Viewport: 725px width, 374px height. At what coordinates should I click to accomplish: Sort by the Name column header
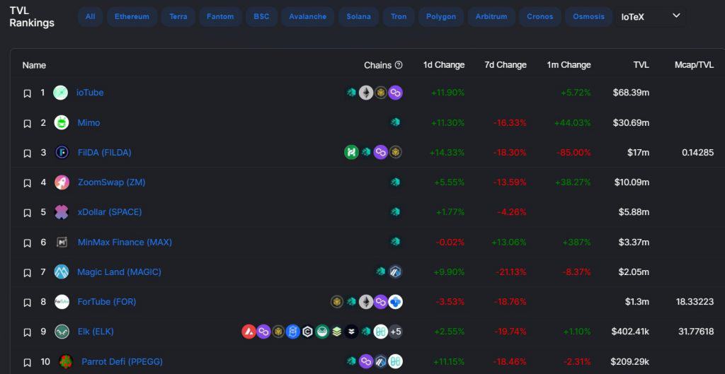[34, 66]
